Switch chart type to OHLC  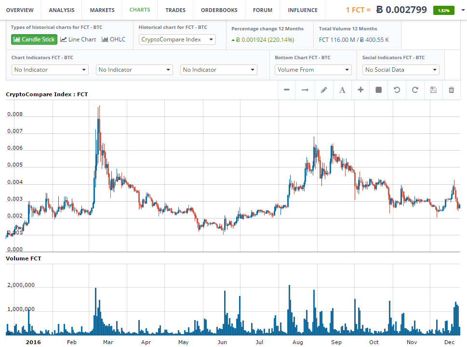coord(114,39)
